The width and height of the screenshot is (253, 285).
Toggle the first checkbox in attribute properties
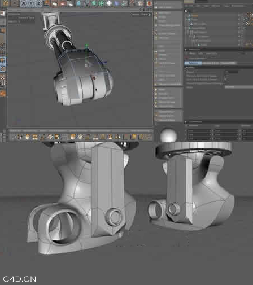click(x=226, y=76)
